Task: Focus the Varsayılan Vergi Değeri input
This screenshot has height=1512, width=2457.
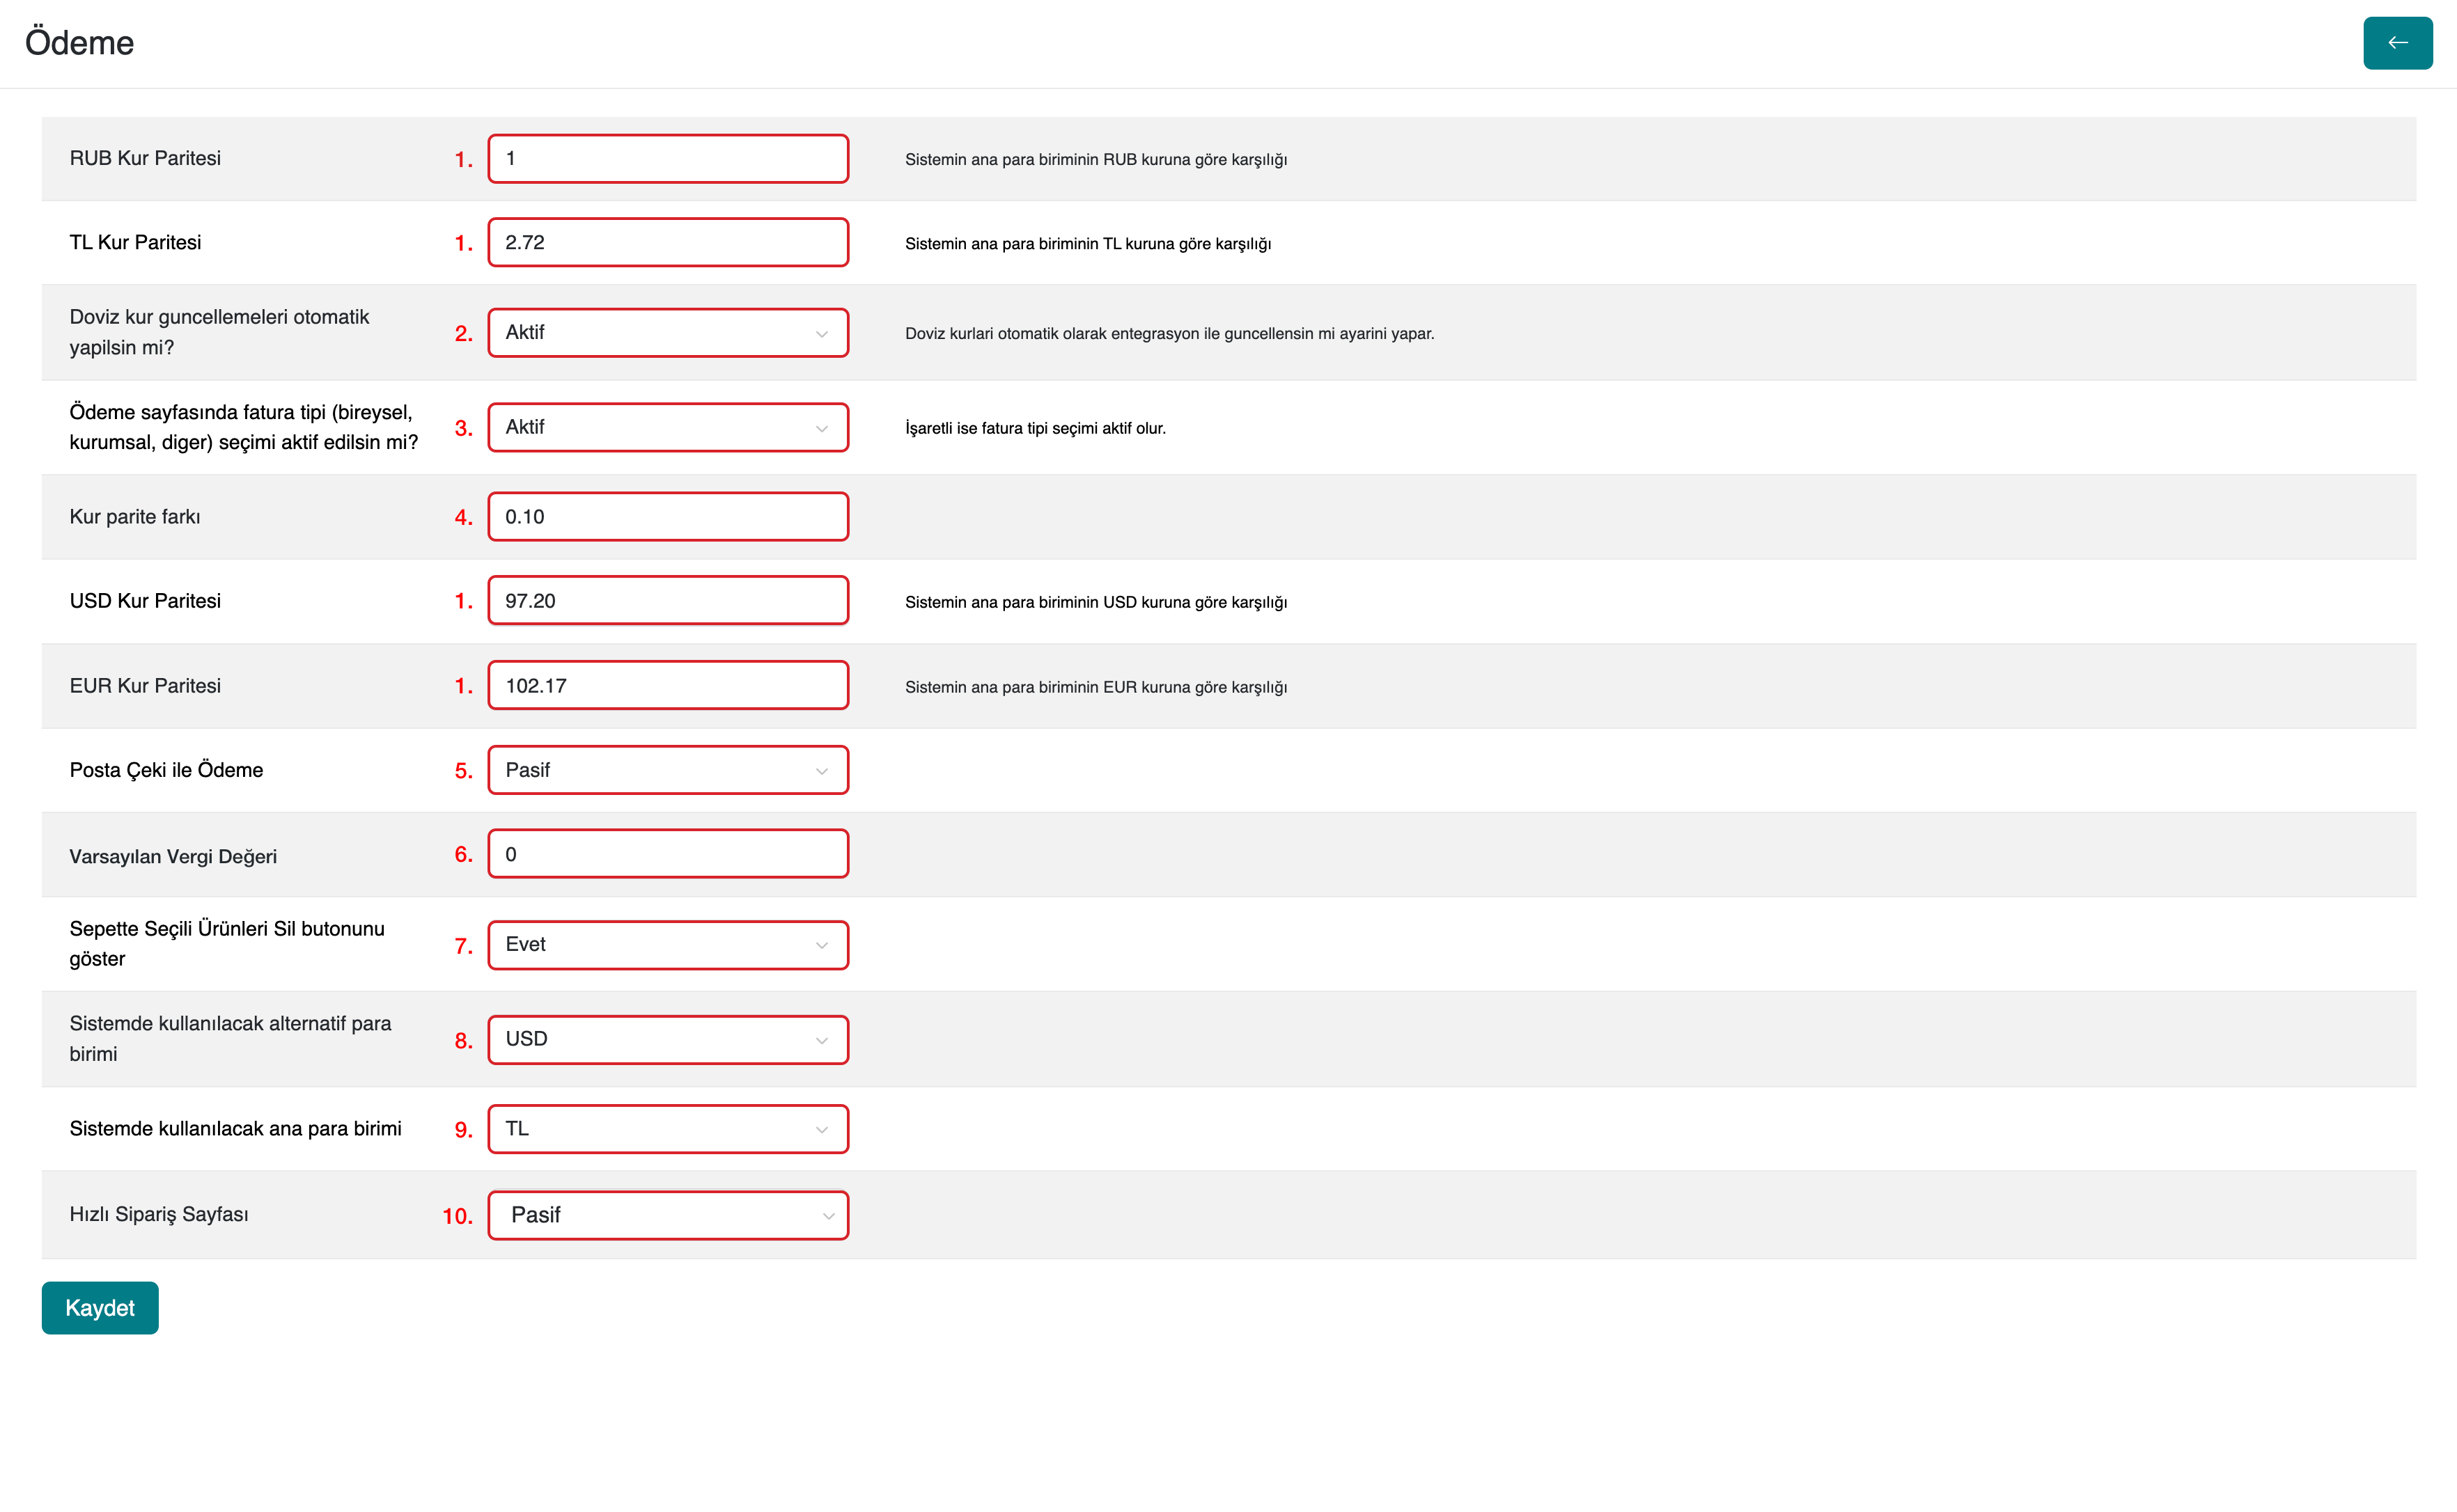Action: [x=667, y=855]
